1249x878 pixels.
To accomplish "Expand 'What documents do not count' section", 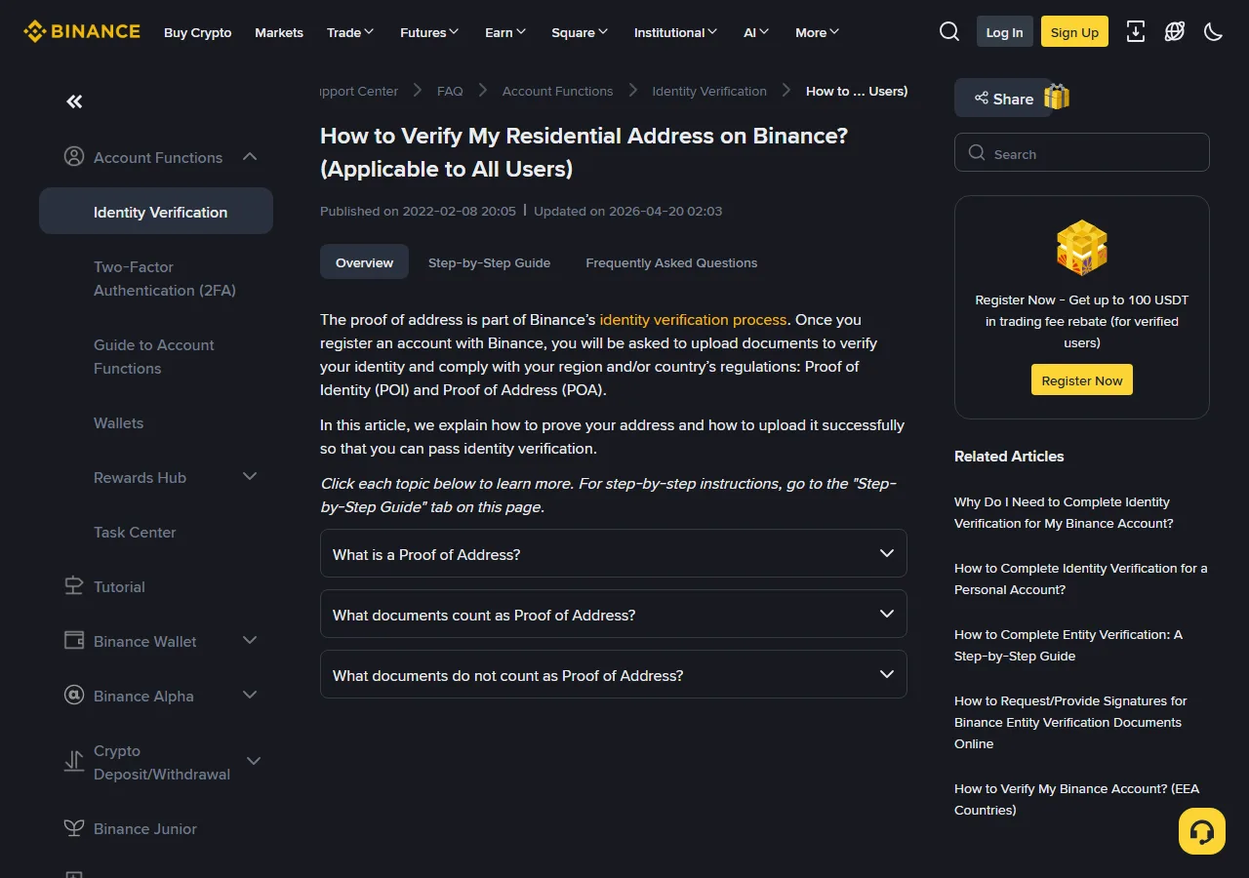I will [614, 674].
